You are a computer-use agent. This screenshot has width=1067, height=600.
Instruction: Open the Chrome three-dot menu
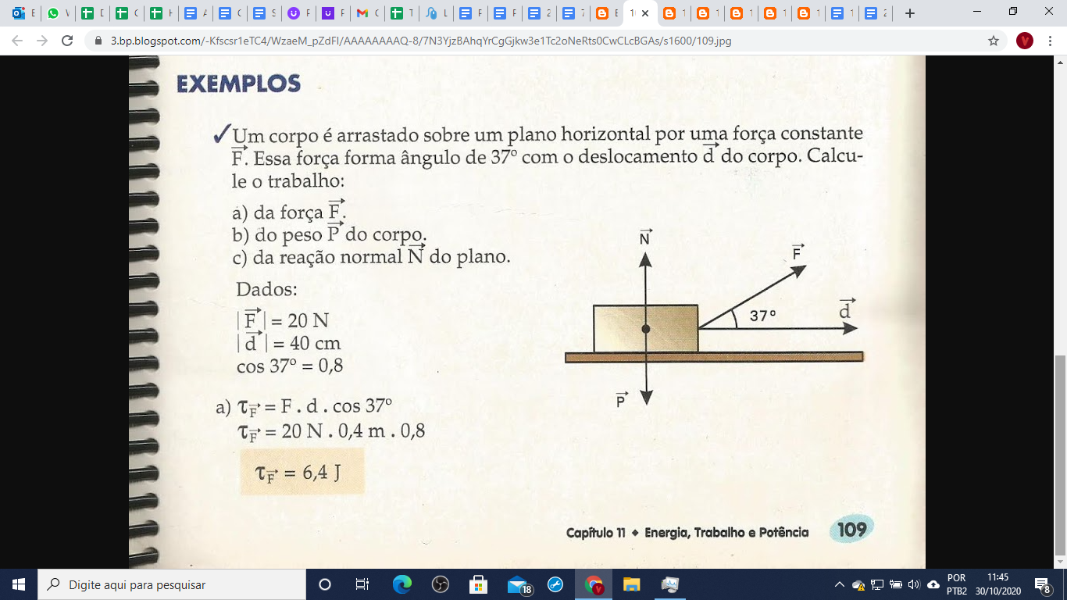coord(1051,41)
